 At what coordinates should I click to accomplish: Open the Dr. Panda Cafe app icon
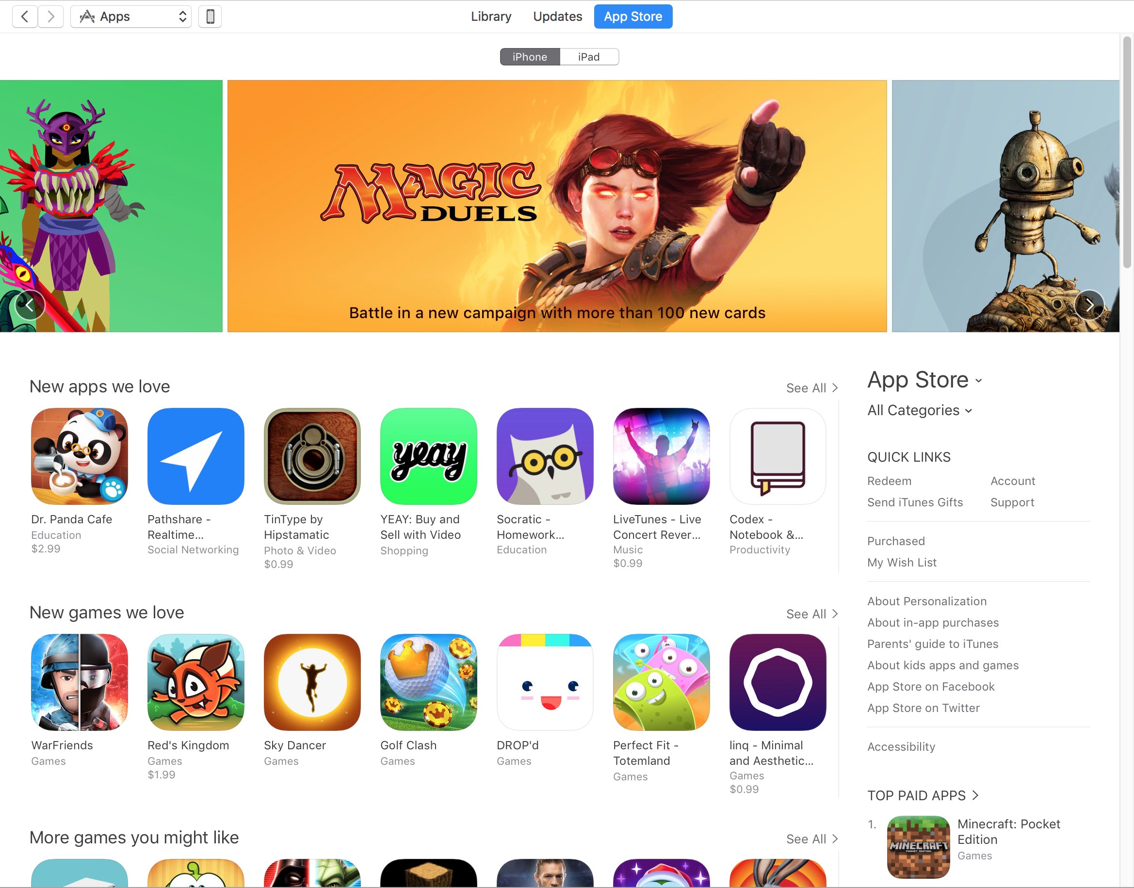tap(79, 456)
